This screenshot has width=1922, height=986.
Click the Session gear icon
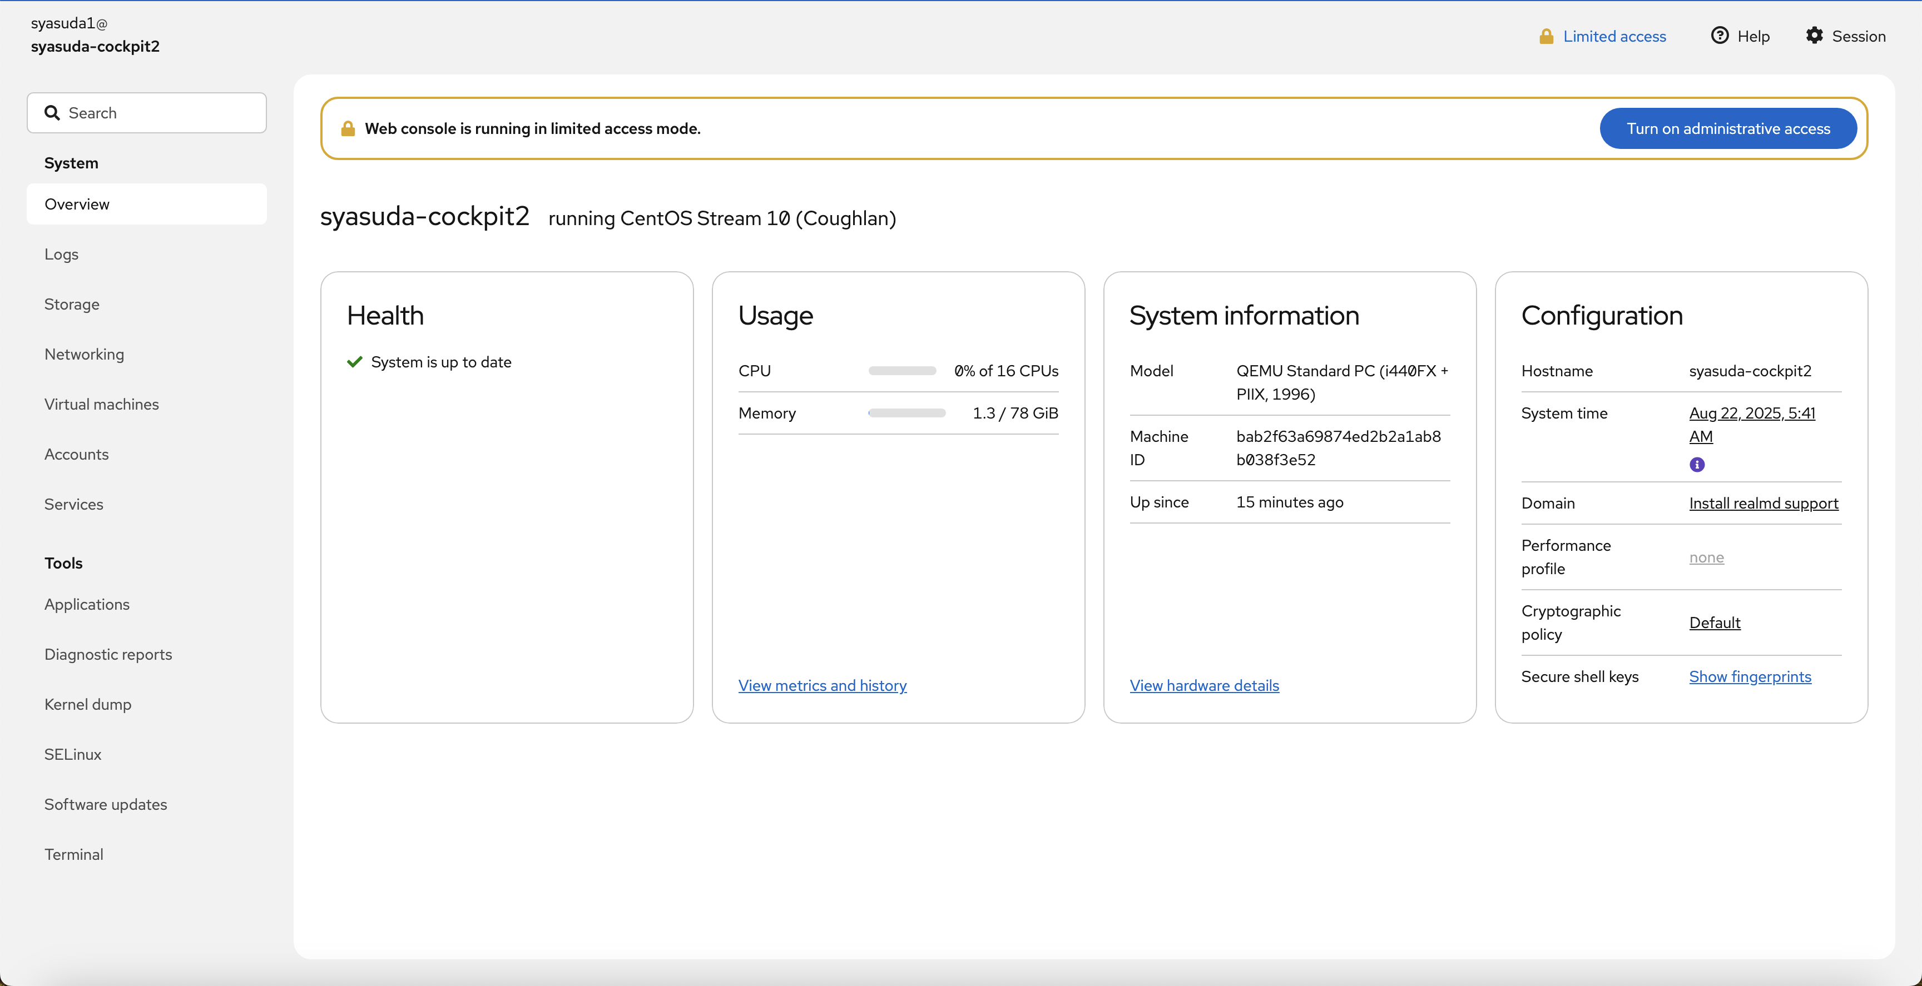click(1814, 36)
